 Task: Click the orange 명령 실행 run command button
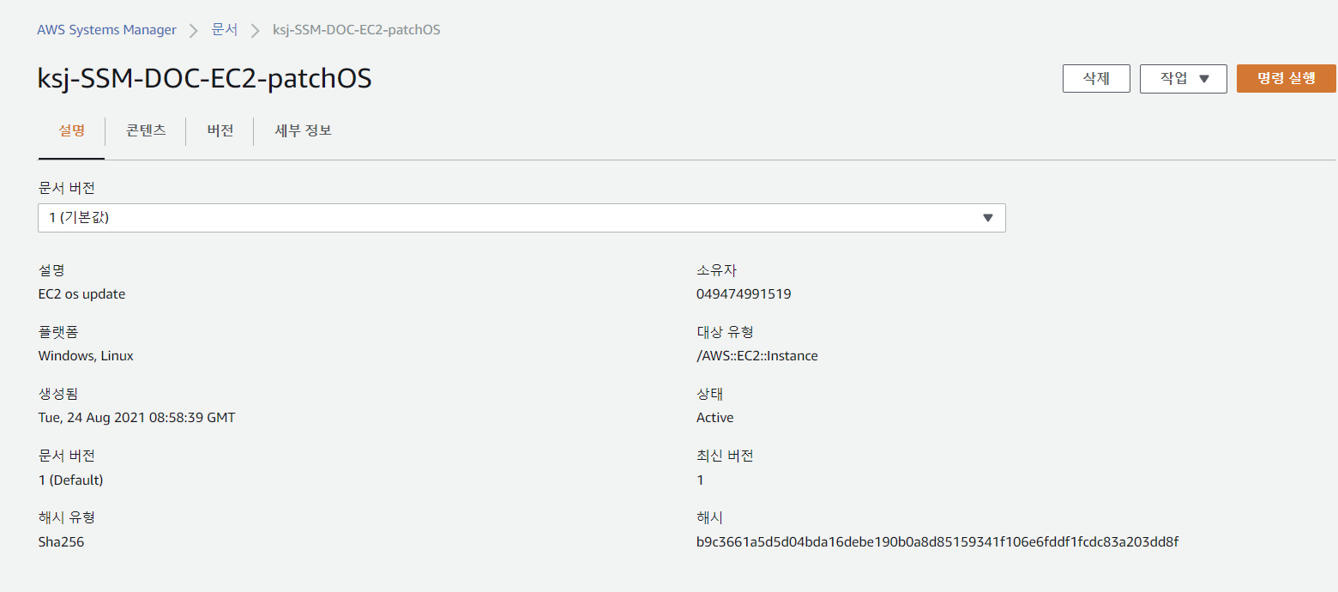tap(1286, 78)
